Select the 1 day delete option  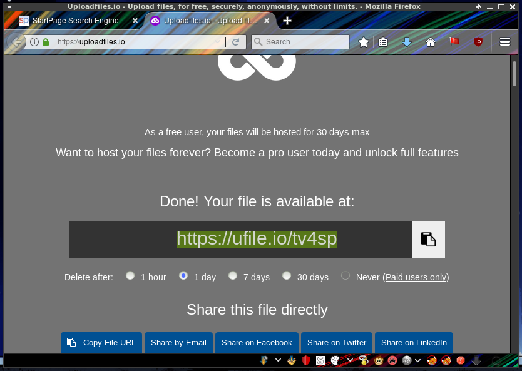(183, 275)
